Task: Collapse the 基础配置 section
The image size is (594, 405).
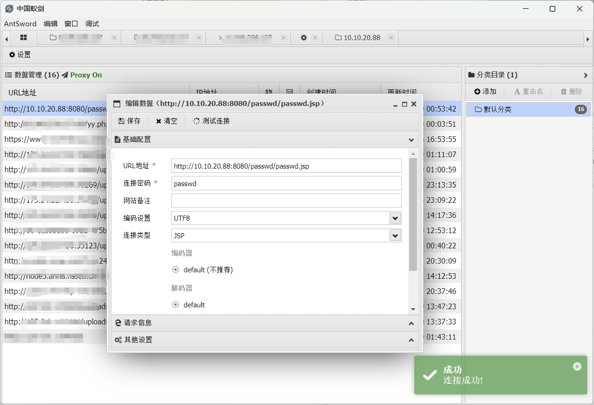Action: [411, 140]
